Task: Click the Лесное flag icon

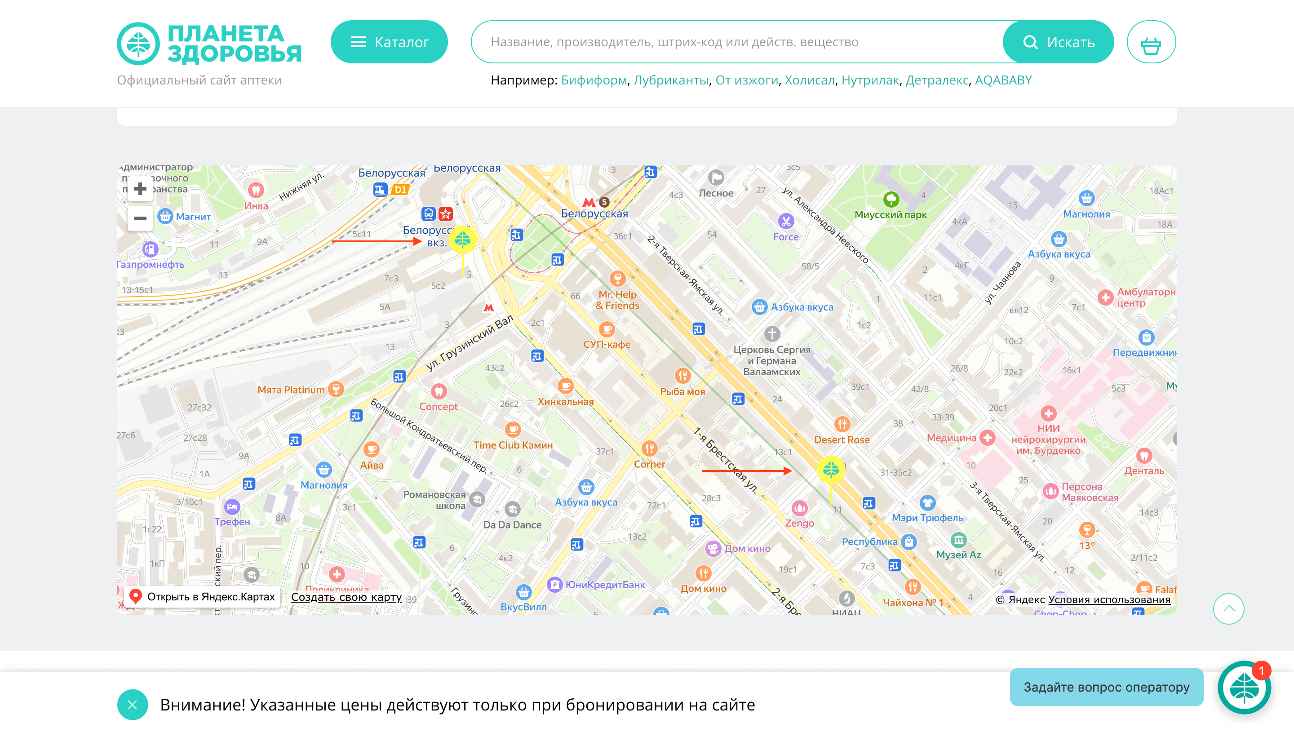Action: point(716,177)
